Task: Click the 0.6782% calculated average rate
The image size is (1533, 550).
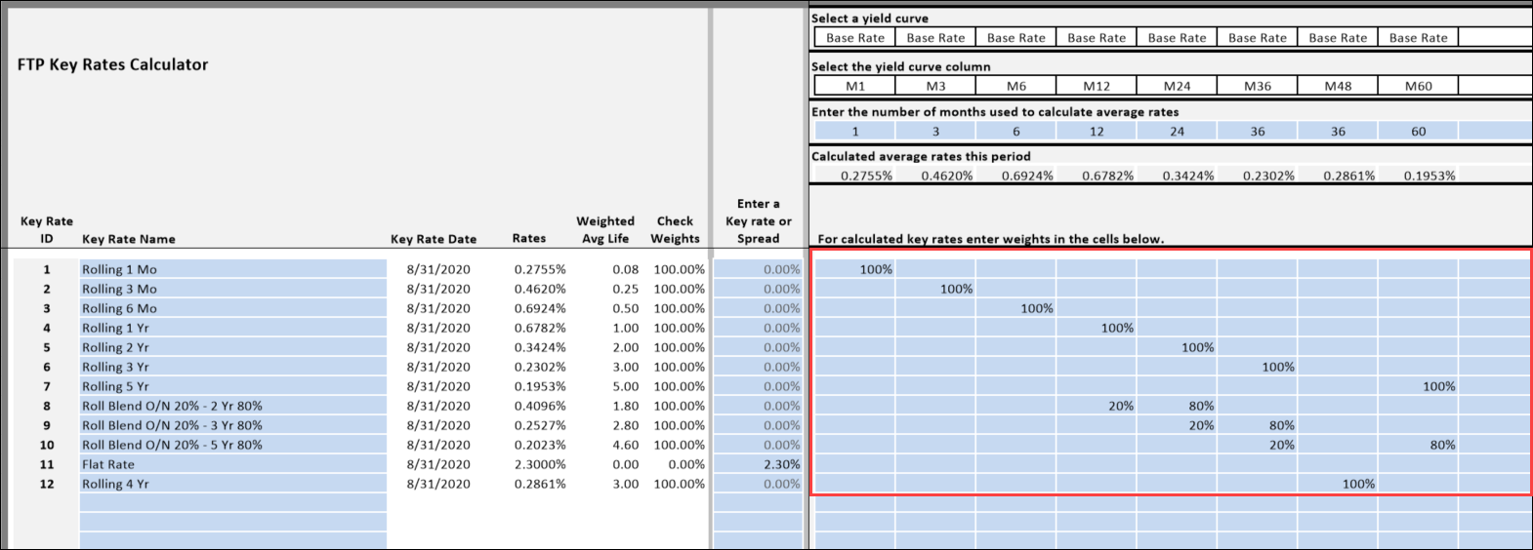Action: 1108,176
